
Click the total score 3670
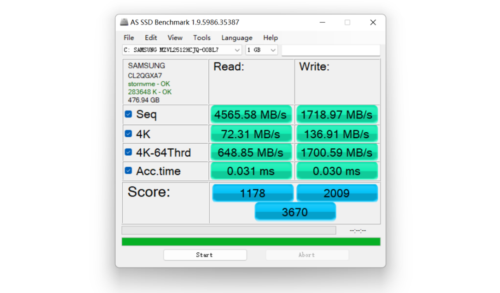295,212
